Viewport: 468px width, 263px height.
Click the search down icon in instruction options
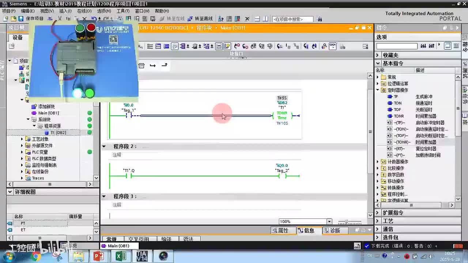pyautogui.click(x=423, y=46)
